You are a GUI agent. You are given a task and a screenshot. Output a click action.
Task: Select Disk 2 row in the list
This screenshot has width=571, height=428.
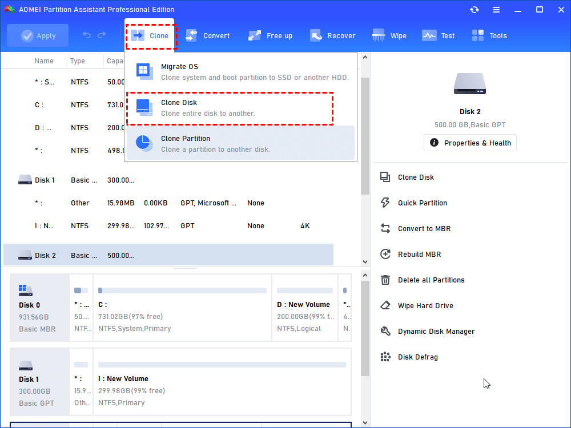click(x=168, y=255)
